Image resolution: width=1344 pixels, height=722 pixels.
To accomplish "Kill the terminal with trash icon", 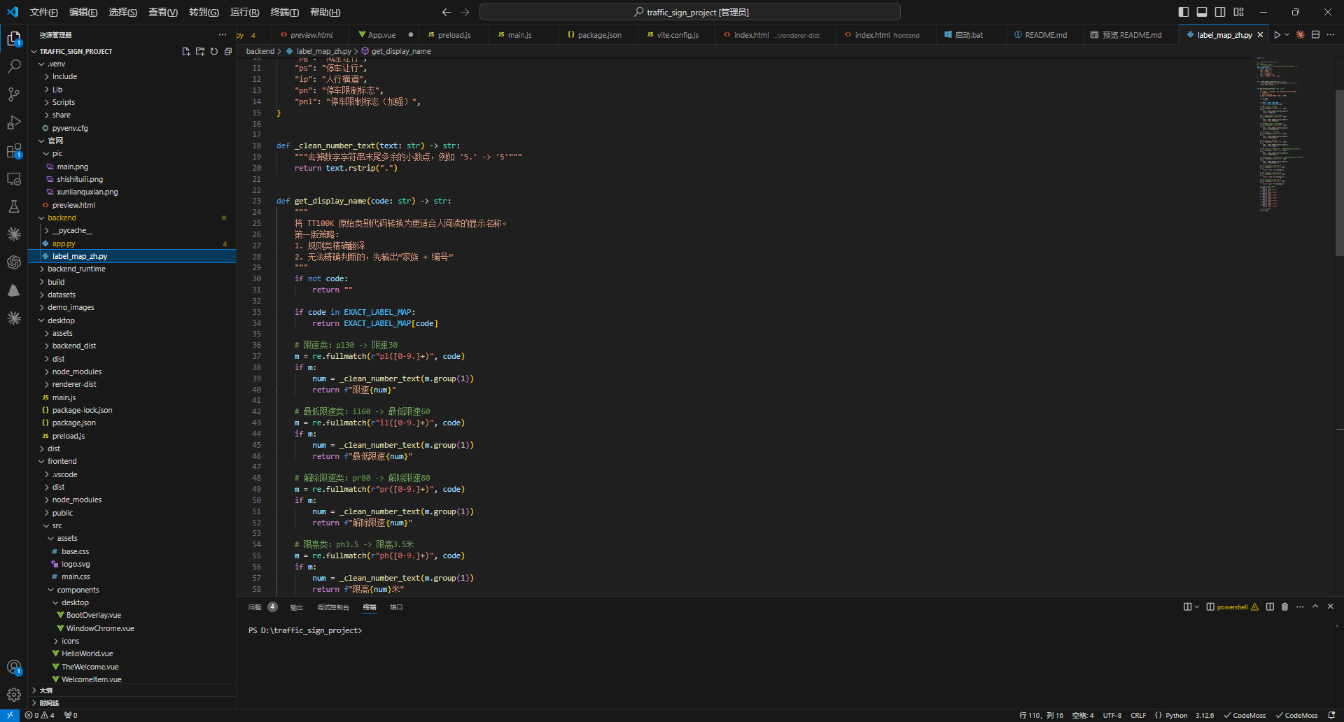I will [1284, 607].
